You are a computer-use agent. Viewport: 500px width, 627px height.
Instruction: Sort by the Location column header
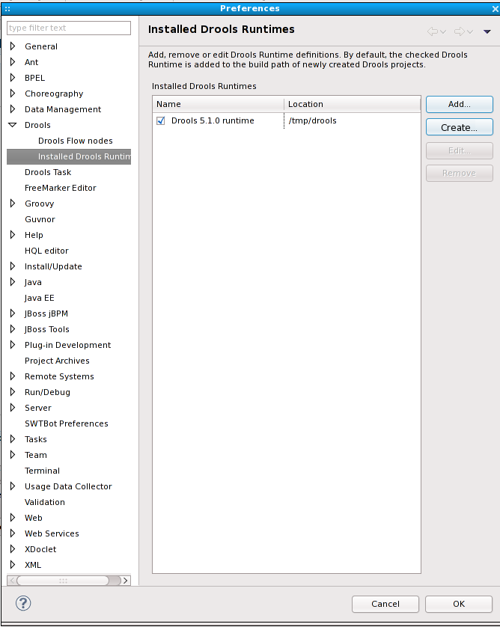click(352, 104)
